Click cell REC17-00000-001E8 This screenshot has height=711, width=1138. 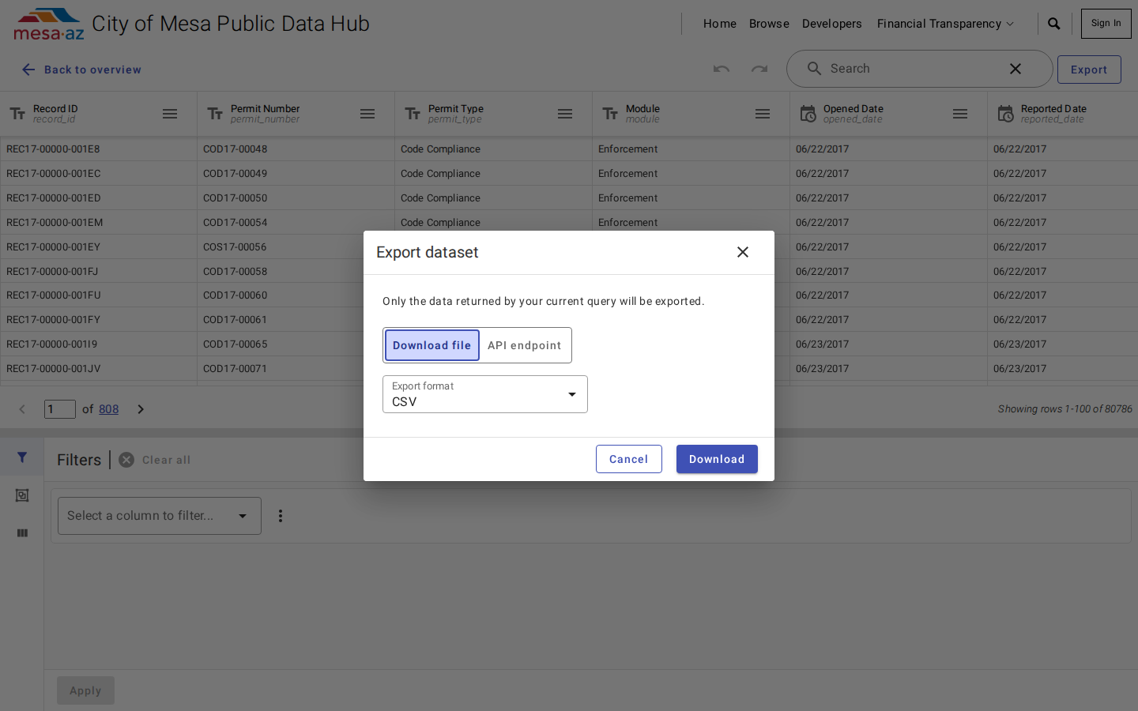click(99, 149)
